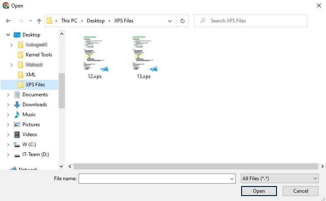Click XPS Files in the address path
The height and width of the screenshot is (201, 326).
(124, 21)
